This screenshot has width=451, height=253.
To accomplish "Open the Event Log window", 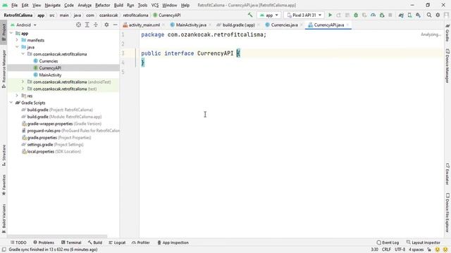I will point(388,242).
